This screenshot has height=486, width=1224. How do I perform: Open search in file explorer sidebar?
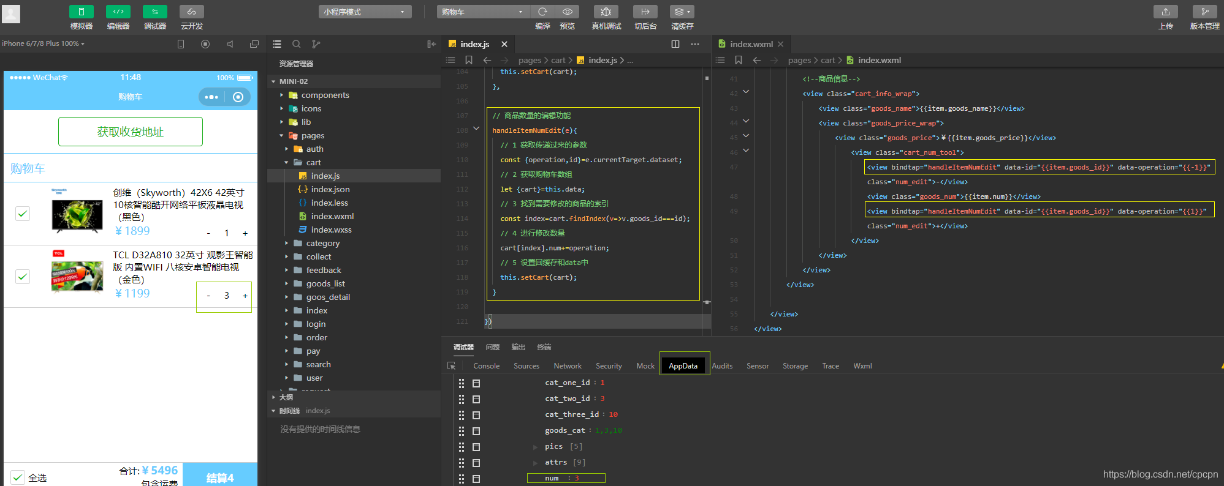297,44
